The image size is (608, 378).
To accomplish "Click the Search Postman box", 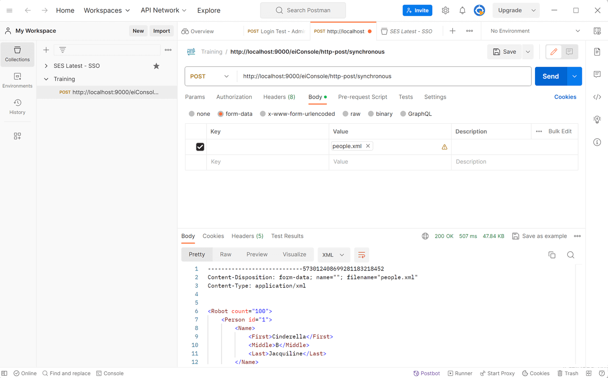I will [303, 10].
